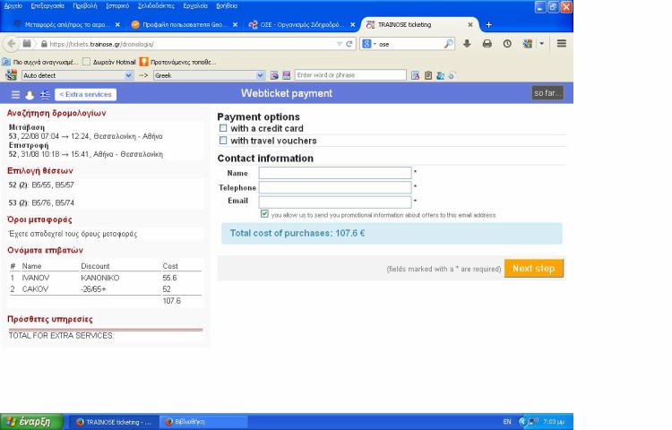Viewport: 672px width, 430px height.
Task: Open the Βοήθεια menu
Action: tap(227, 6)
